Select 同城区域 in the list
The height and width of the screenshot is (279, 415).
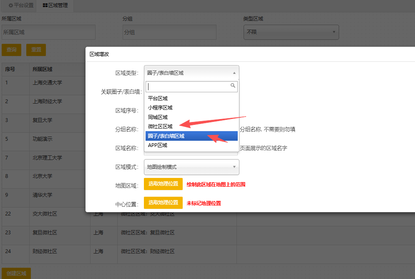click(158, 117)
